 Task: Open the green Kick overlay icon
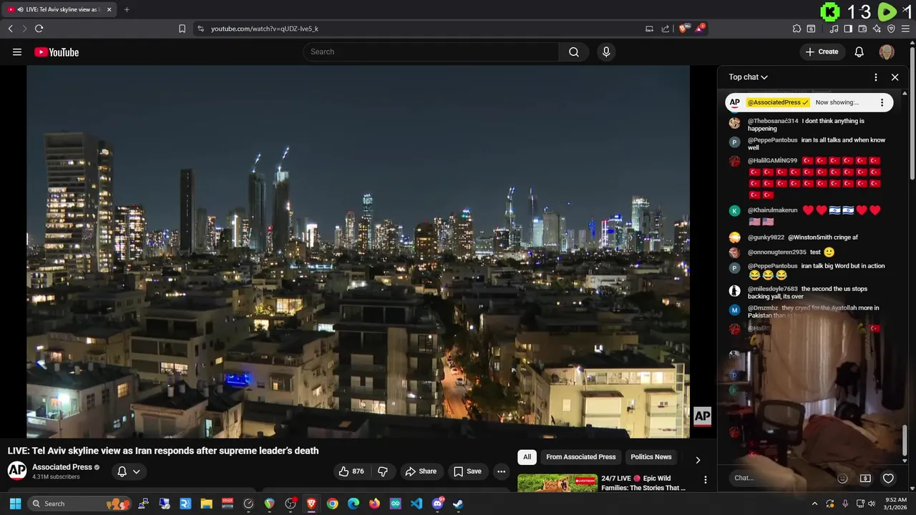[x=830, y=11]
